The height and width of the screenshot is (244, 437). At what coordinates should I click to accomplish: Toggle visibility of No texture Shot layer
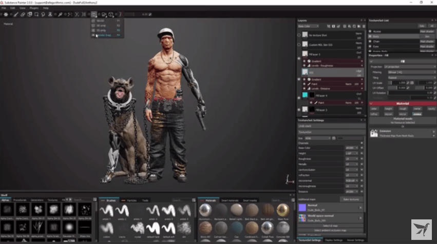tap(299, 35)
